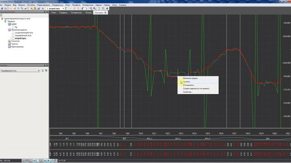The width and height of the screenshot is (291, 163).
Task: Click the Геология icon in the tree
Action: coord(9,41)
